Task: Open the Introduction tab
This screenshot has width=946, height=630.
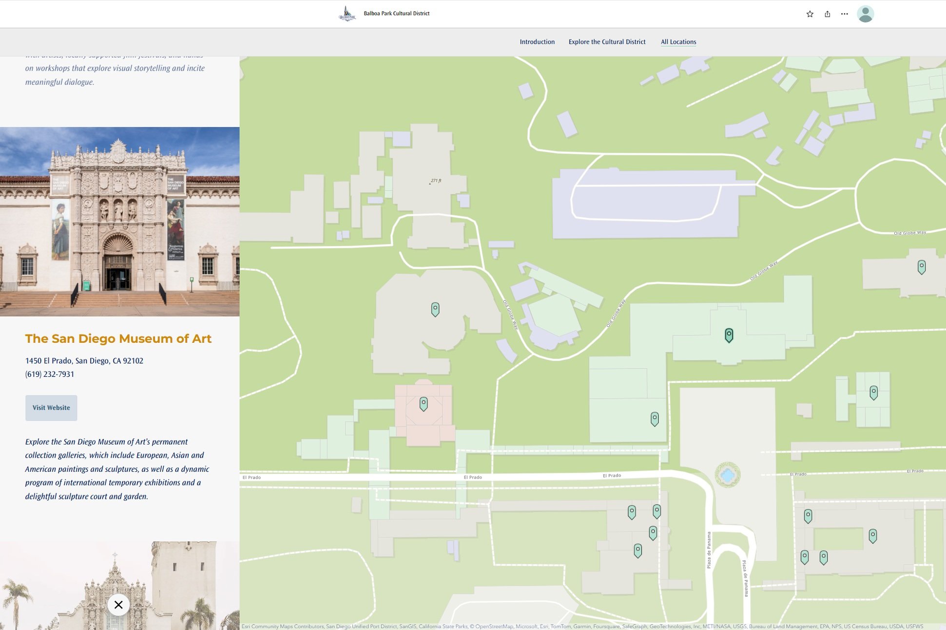Action: click(x=537, y=42)
